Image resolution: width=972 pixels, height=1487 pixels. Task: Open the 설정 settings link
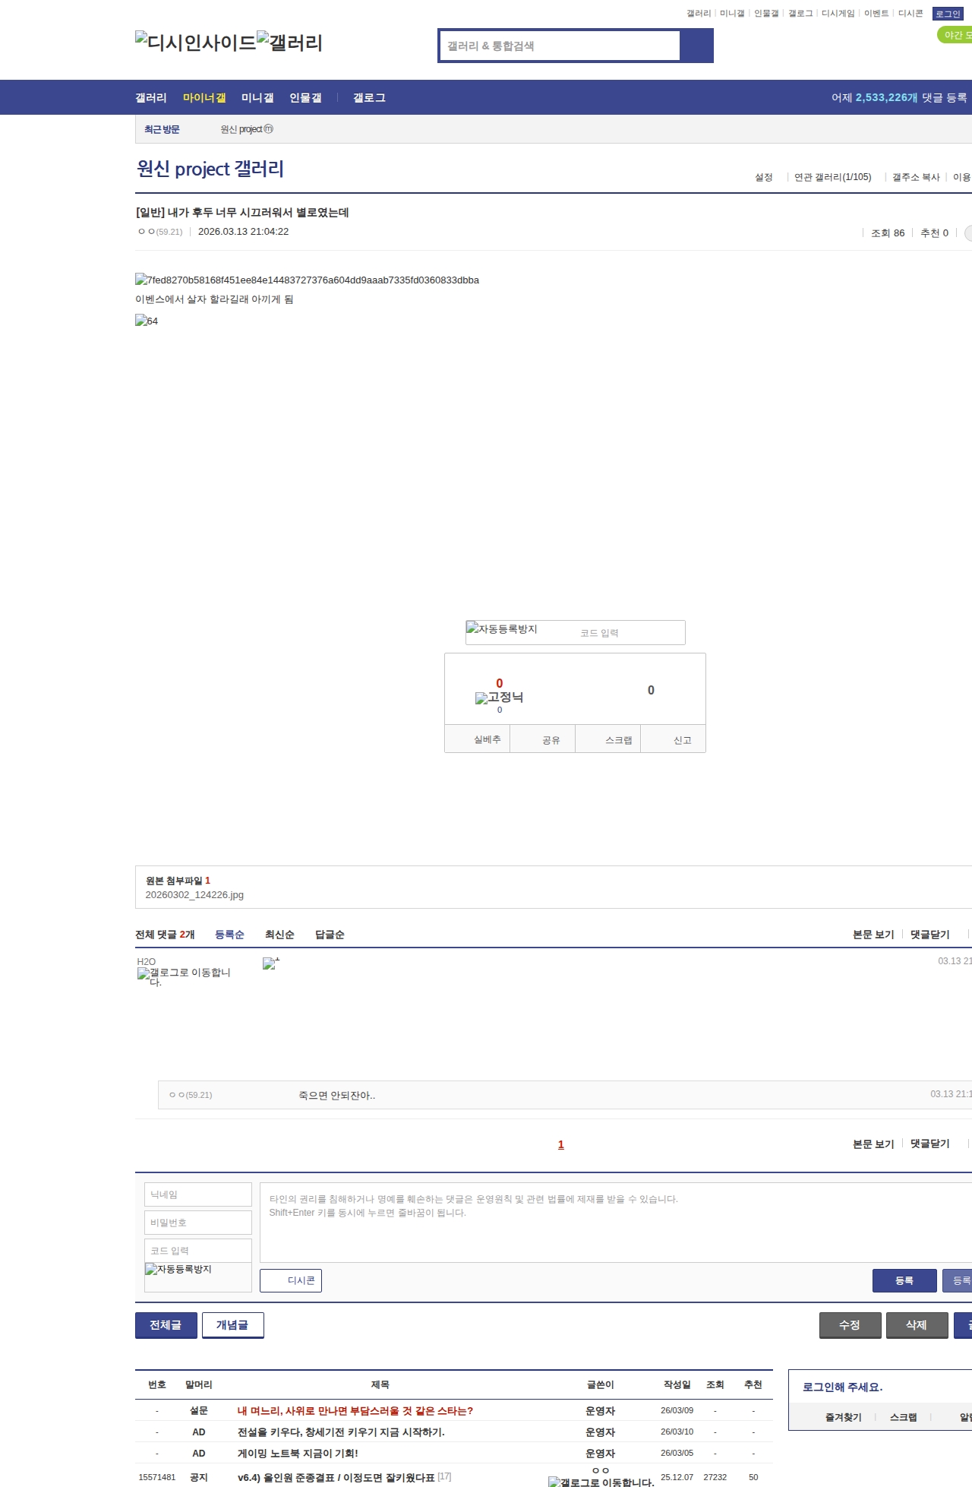(x=763, y=177)
